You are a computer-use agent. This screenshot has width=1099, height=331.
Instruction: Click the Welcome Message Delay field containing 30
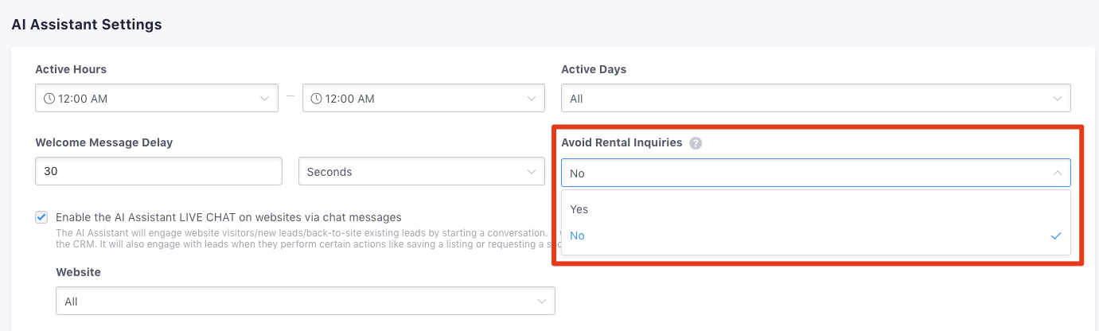pyautogui.click(x=158, y=172)
